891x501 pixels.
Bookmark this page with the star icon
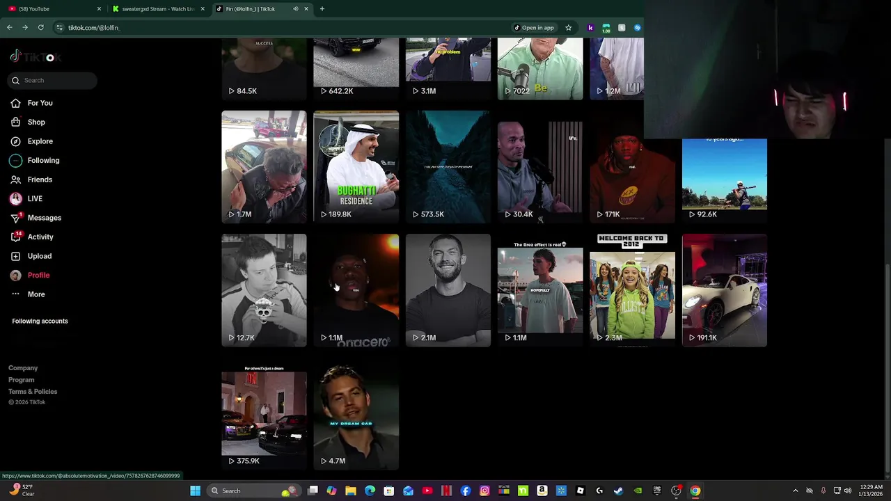click(569, 28)
